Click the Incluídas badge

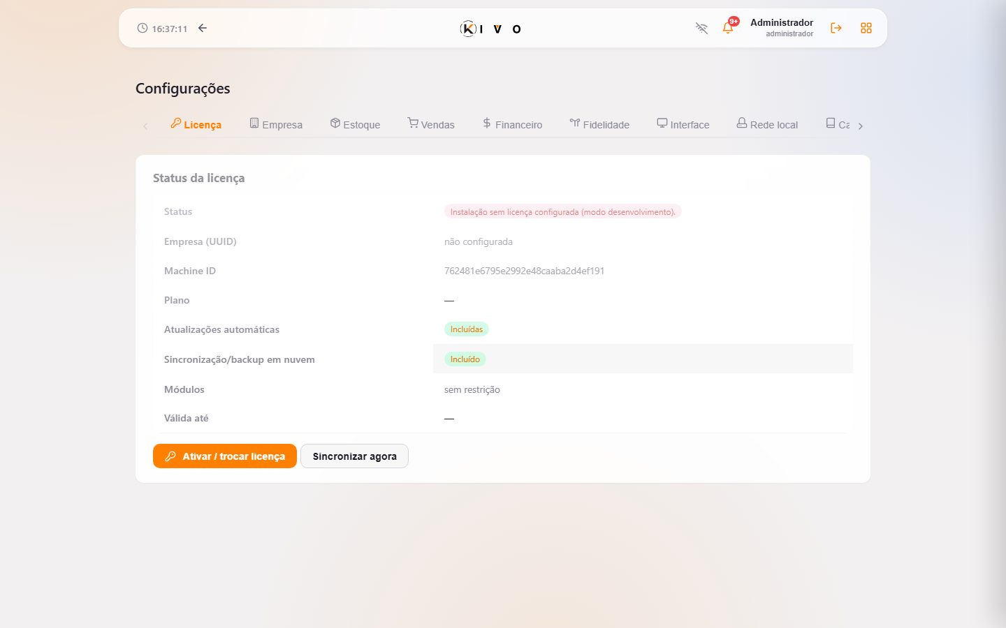(466, 329)
